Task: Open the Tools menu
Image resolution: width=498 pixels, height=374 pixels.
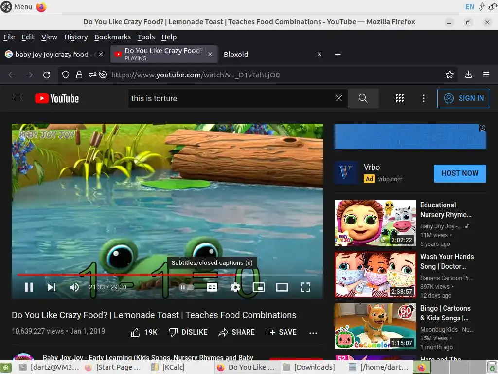Action: click(x=146, y=37)
